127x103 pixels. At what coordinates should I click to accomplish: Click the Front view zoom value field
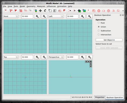27,16
